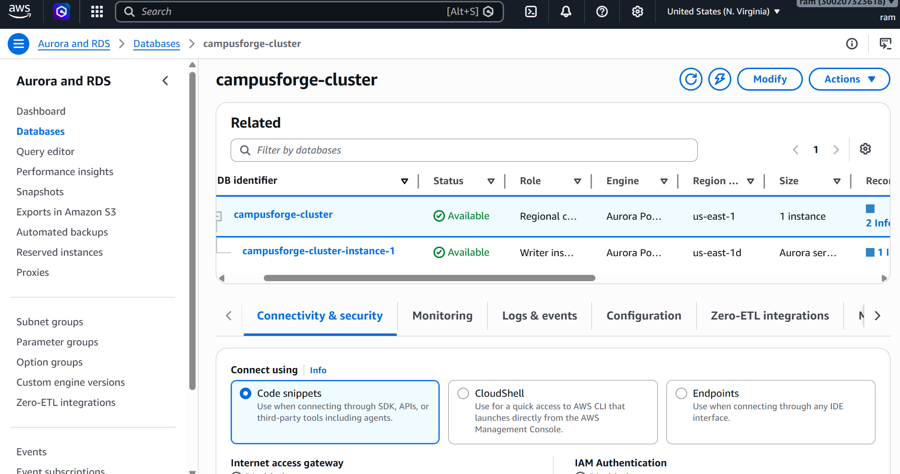Image resolution: width=900 pixels, height=474 pixels.
Task: Open campusforge-cluster-instance-1 link
Action: pos(319,251)
